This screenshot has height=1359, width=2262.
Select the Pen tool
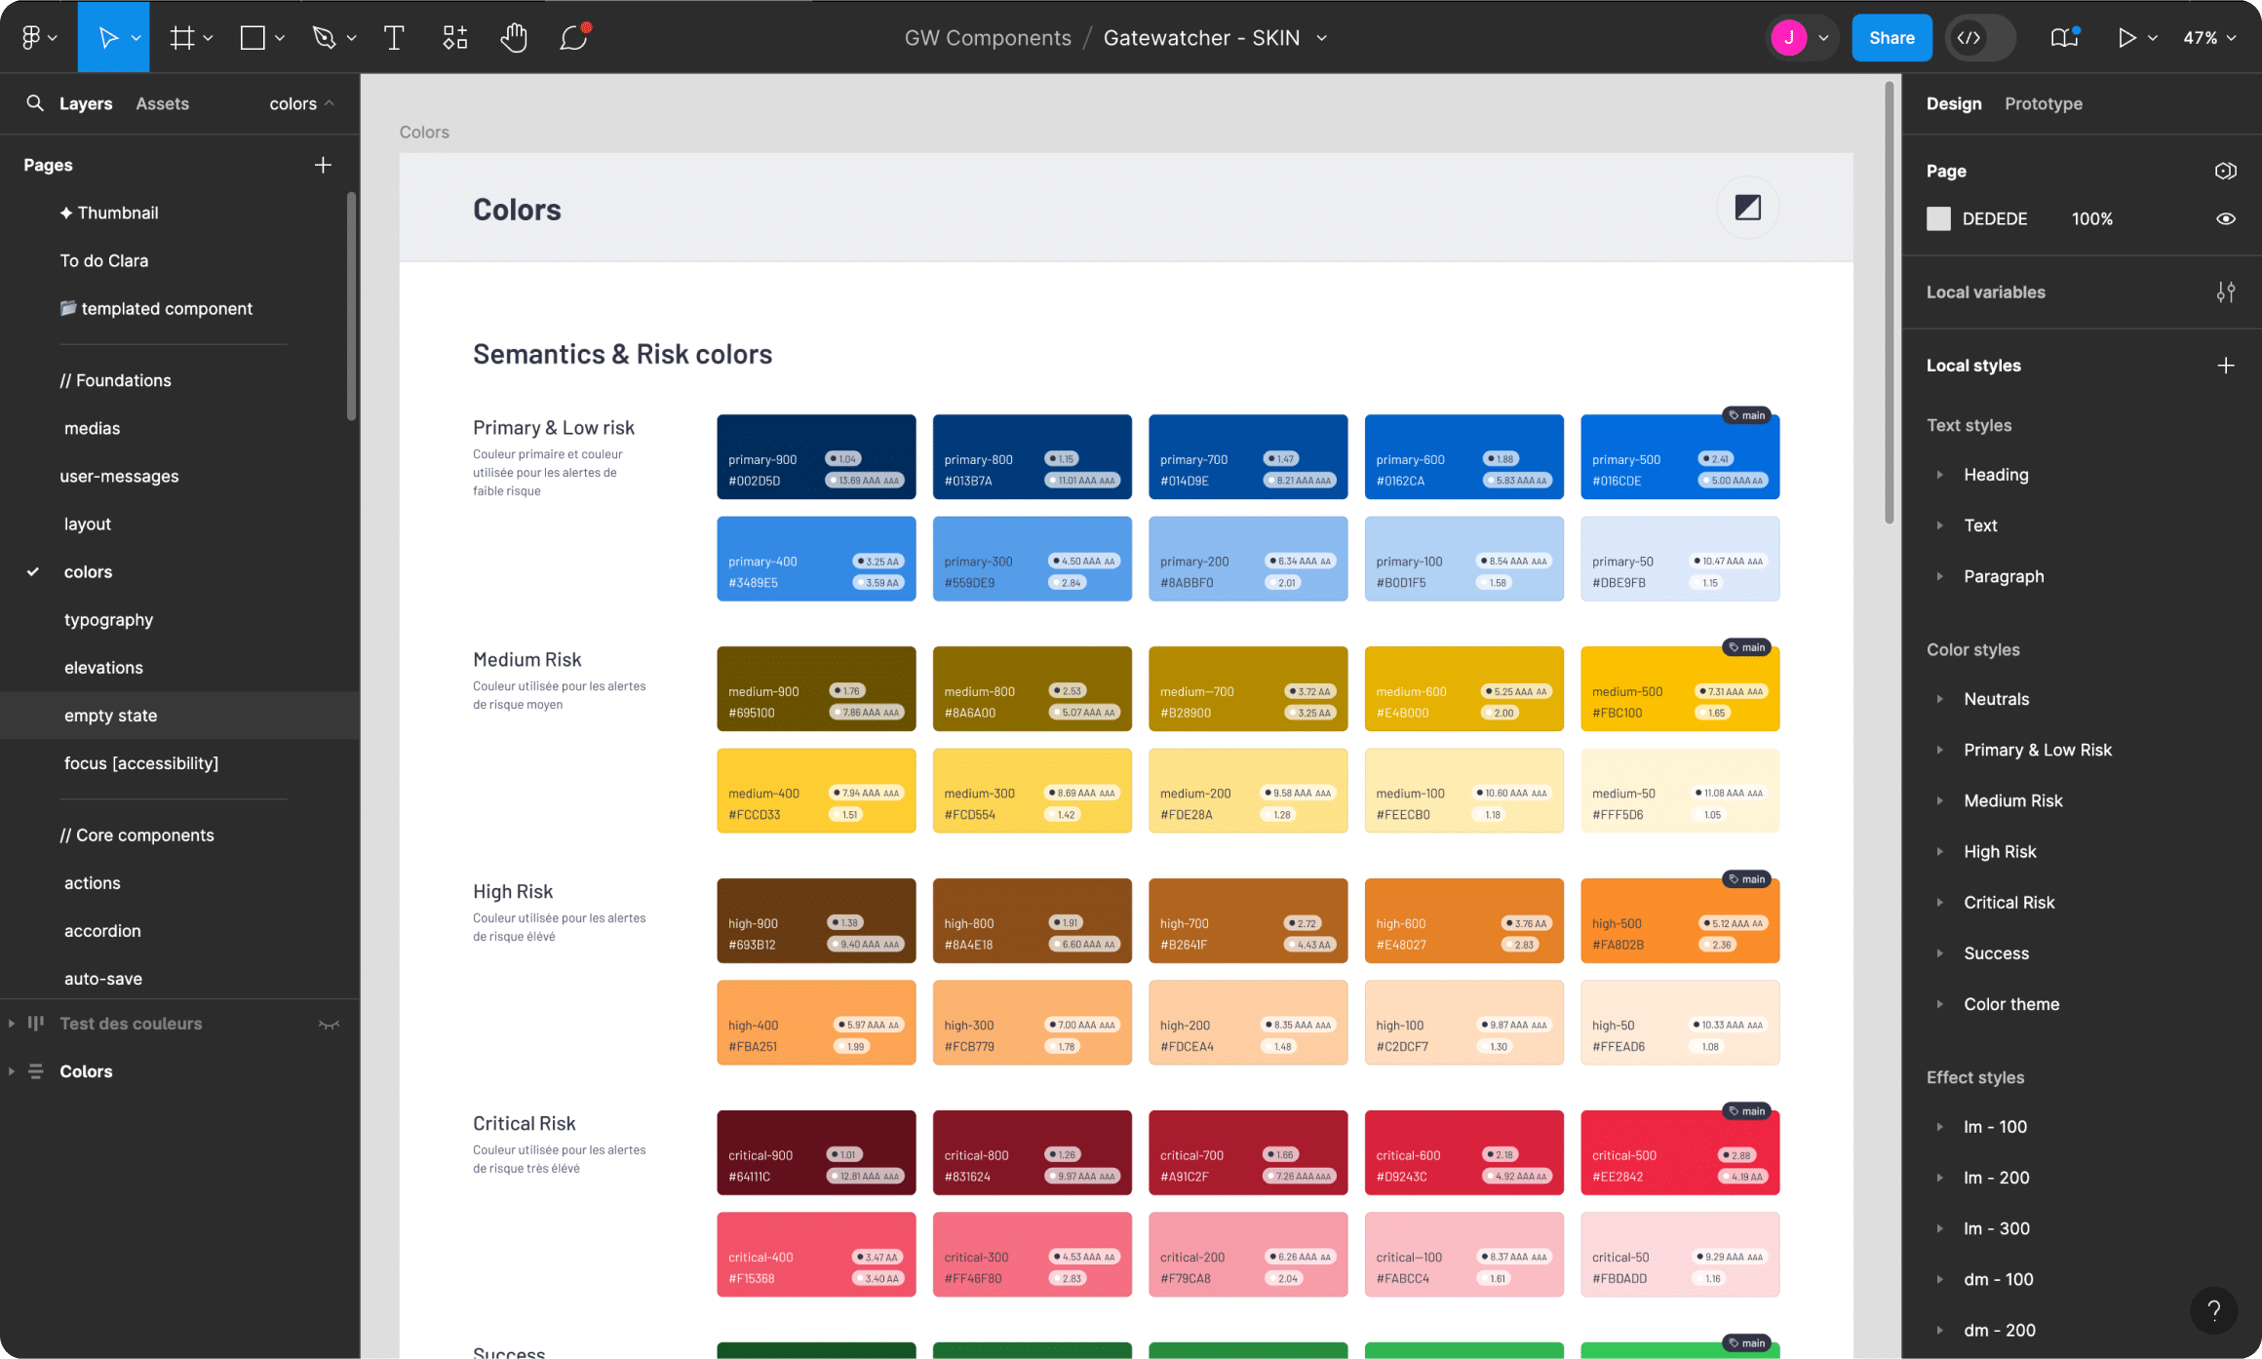click(x=325, y=37)
